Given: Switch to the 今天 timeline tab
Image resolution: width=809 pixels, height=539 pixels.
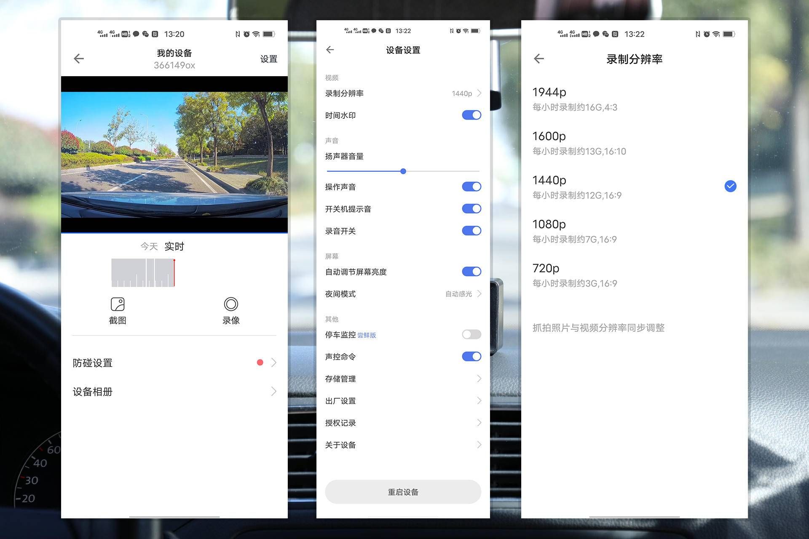Looking at the screenshot, I should coord(149,246).
